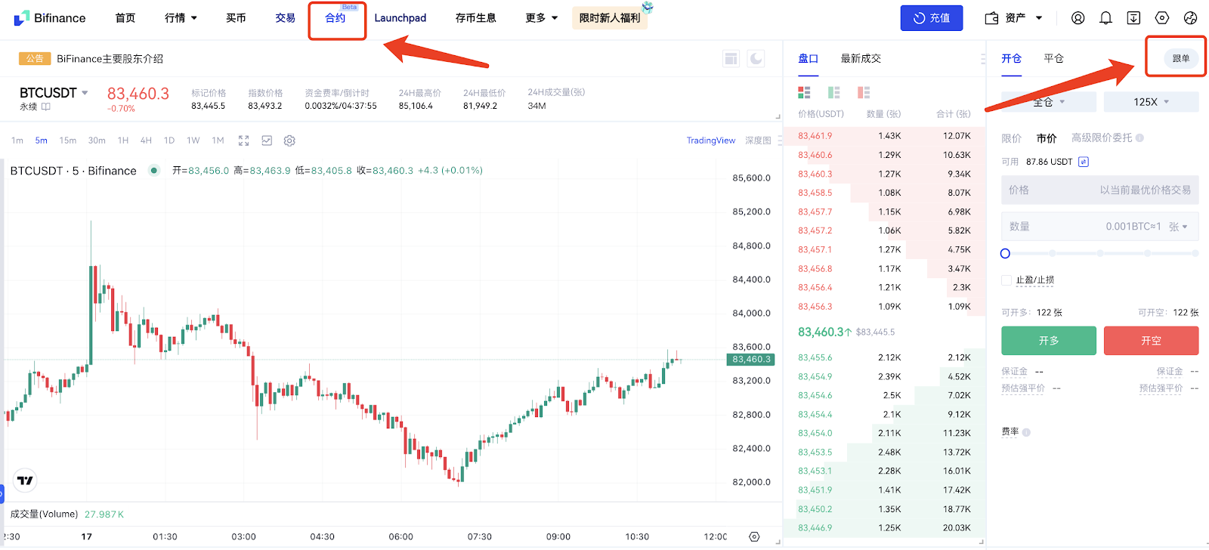Click the USDT transfer icon

tap(1084, 162)
